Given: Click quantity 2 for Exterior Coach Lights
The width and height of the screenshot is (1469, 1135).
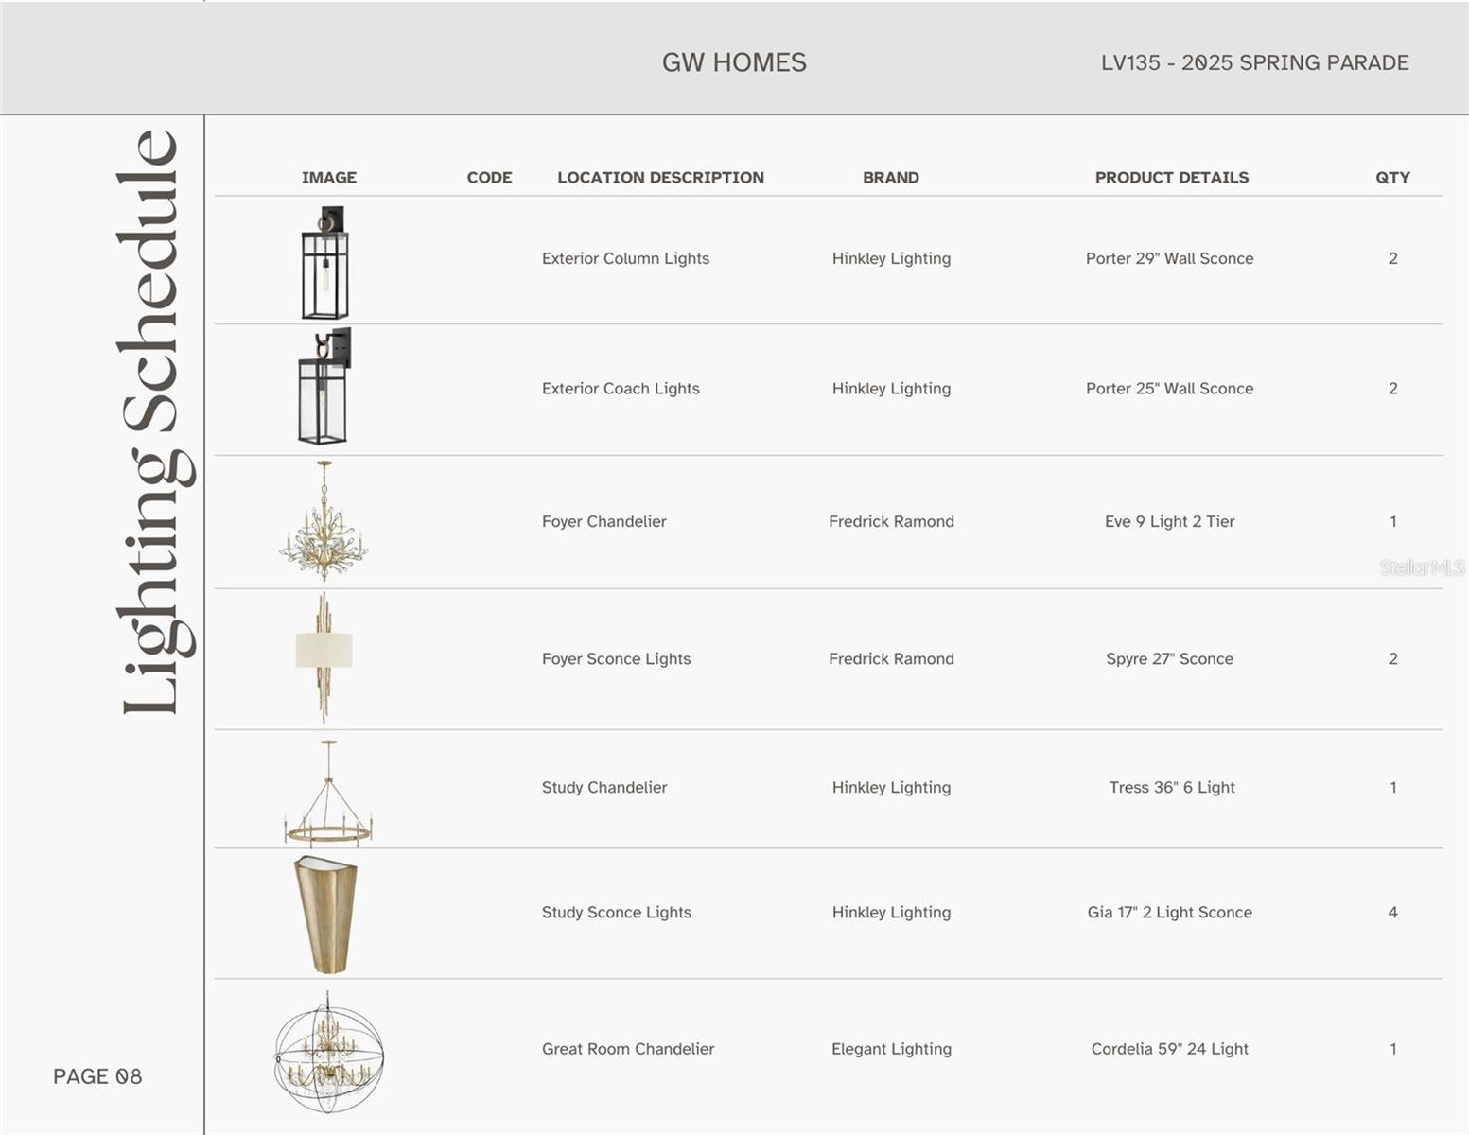Looking at the screenshot, I should [1392, 388].
